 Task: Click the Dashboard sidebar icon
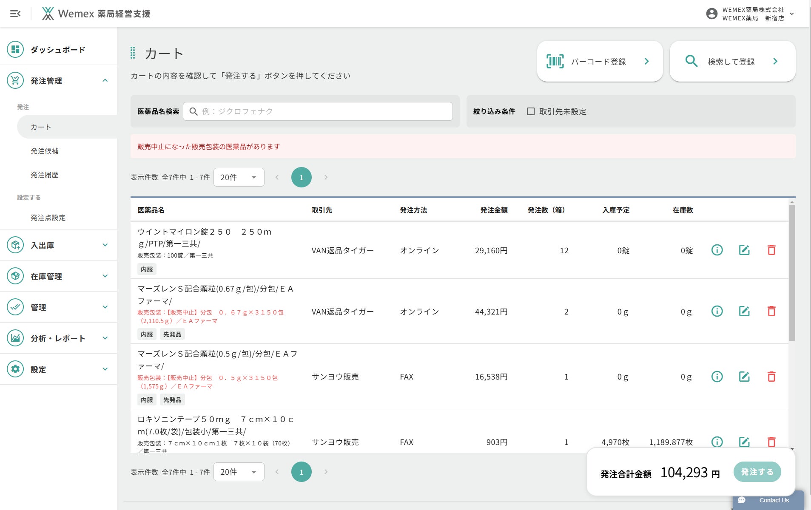point(15,49)
